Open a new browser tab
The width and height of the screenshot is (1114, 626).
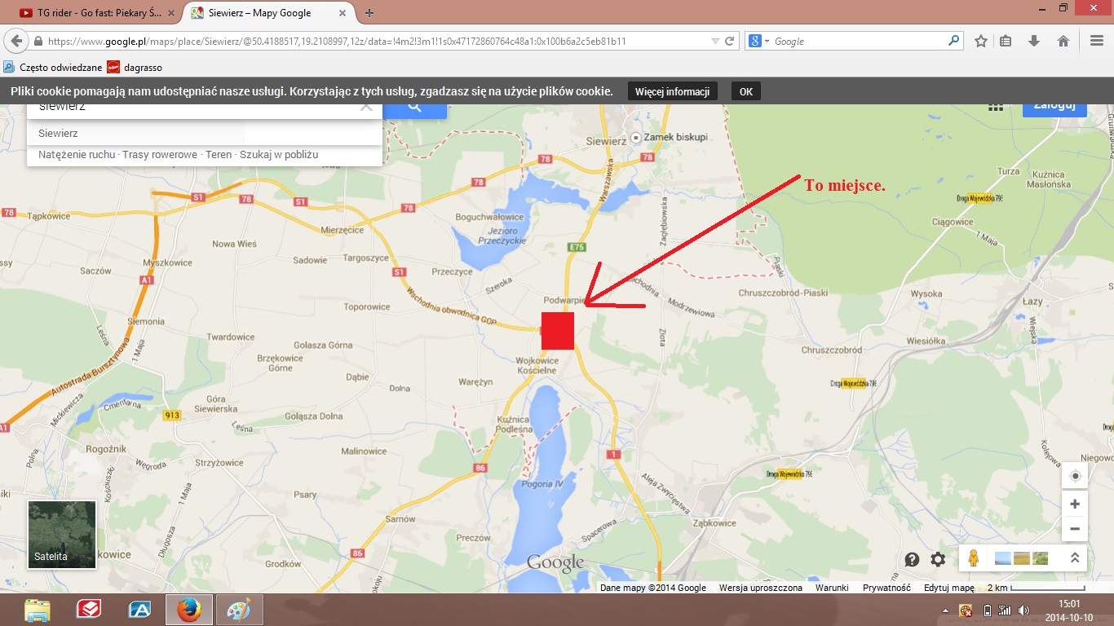369,12
